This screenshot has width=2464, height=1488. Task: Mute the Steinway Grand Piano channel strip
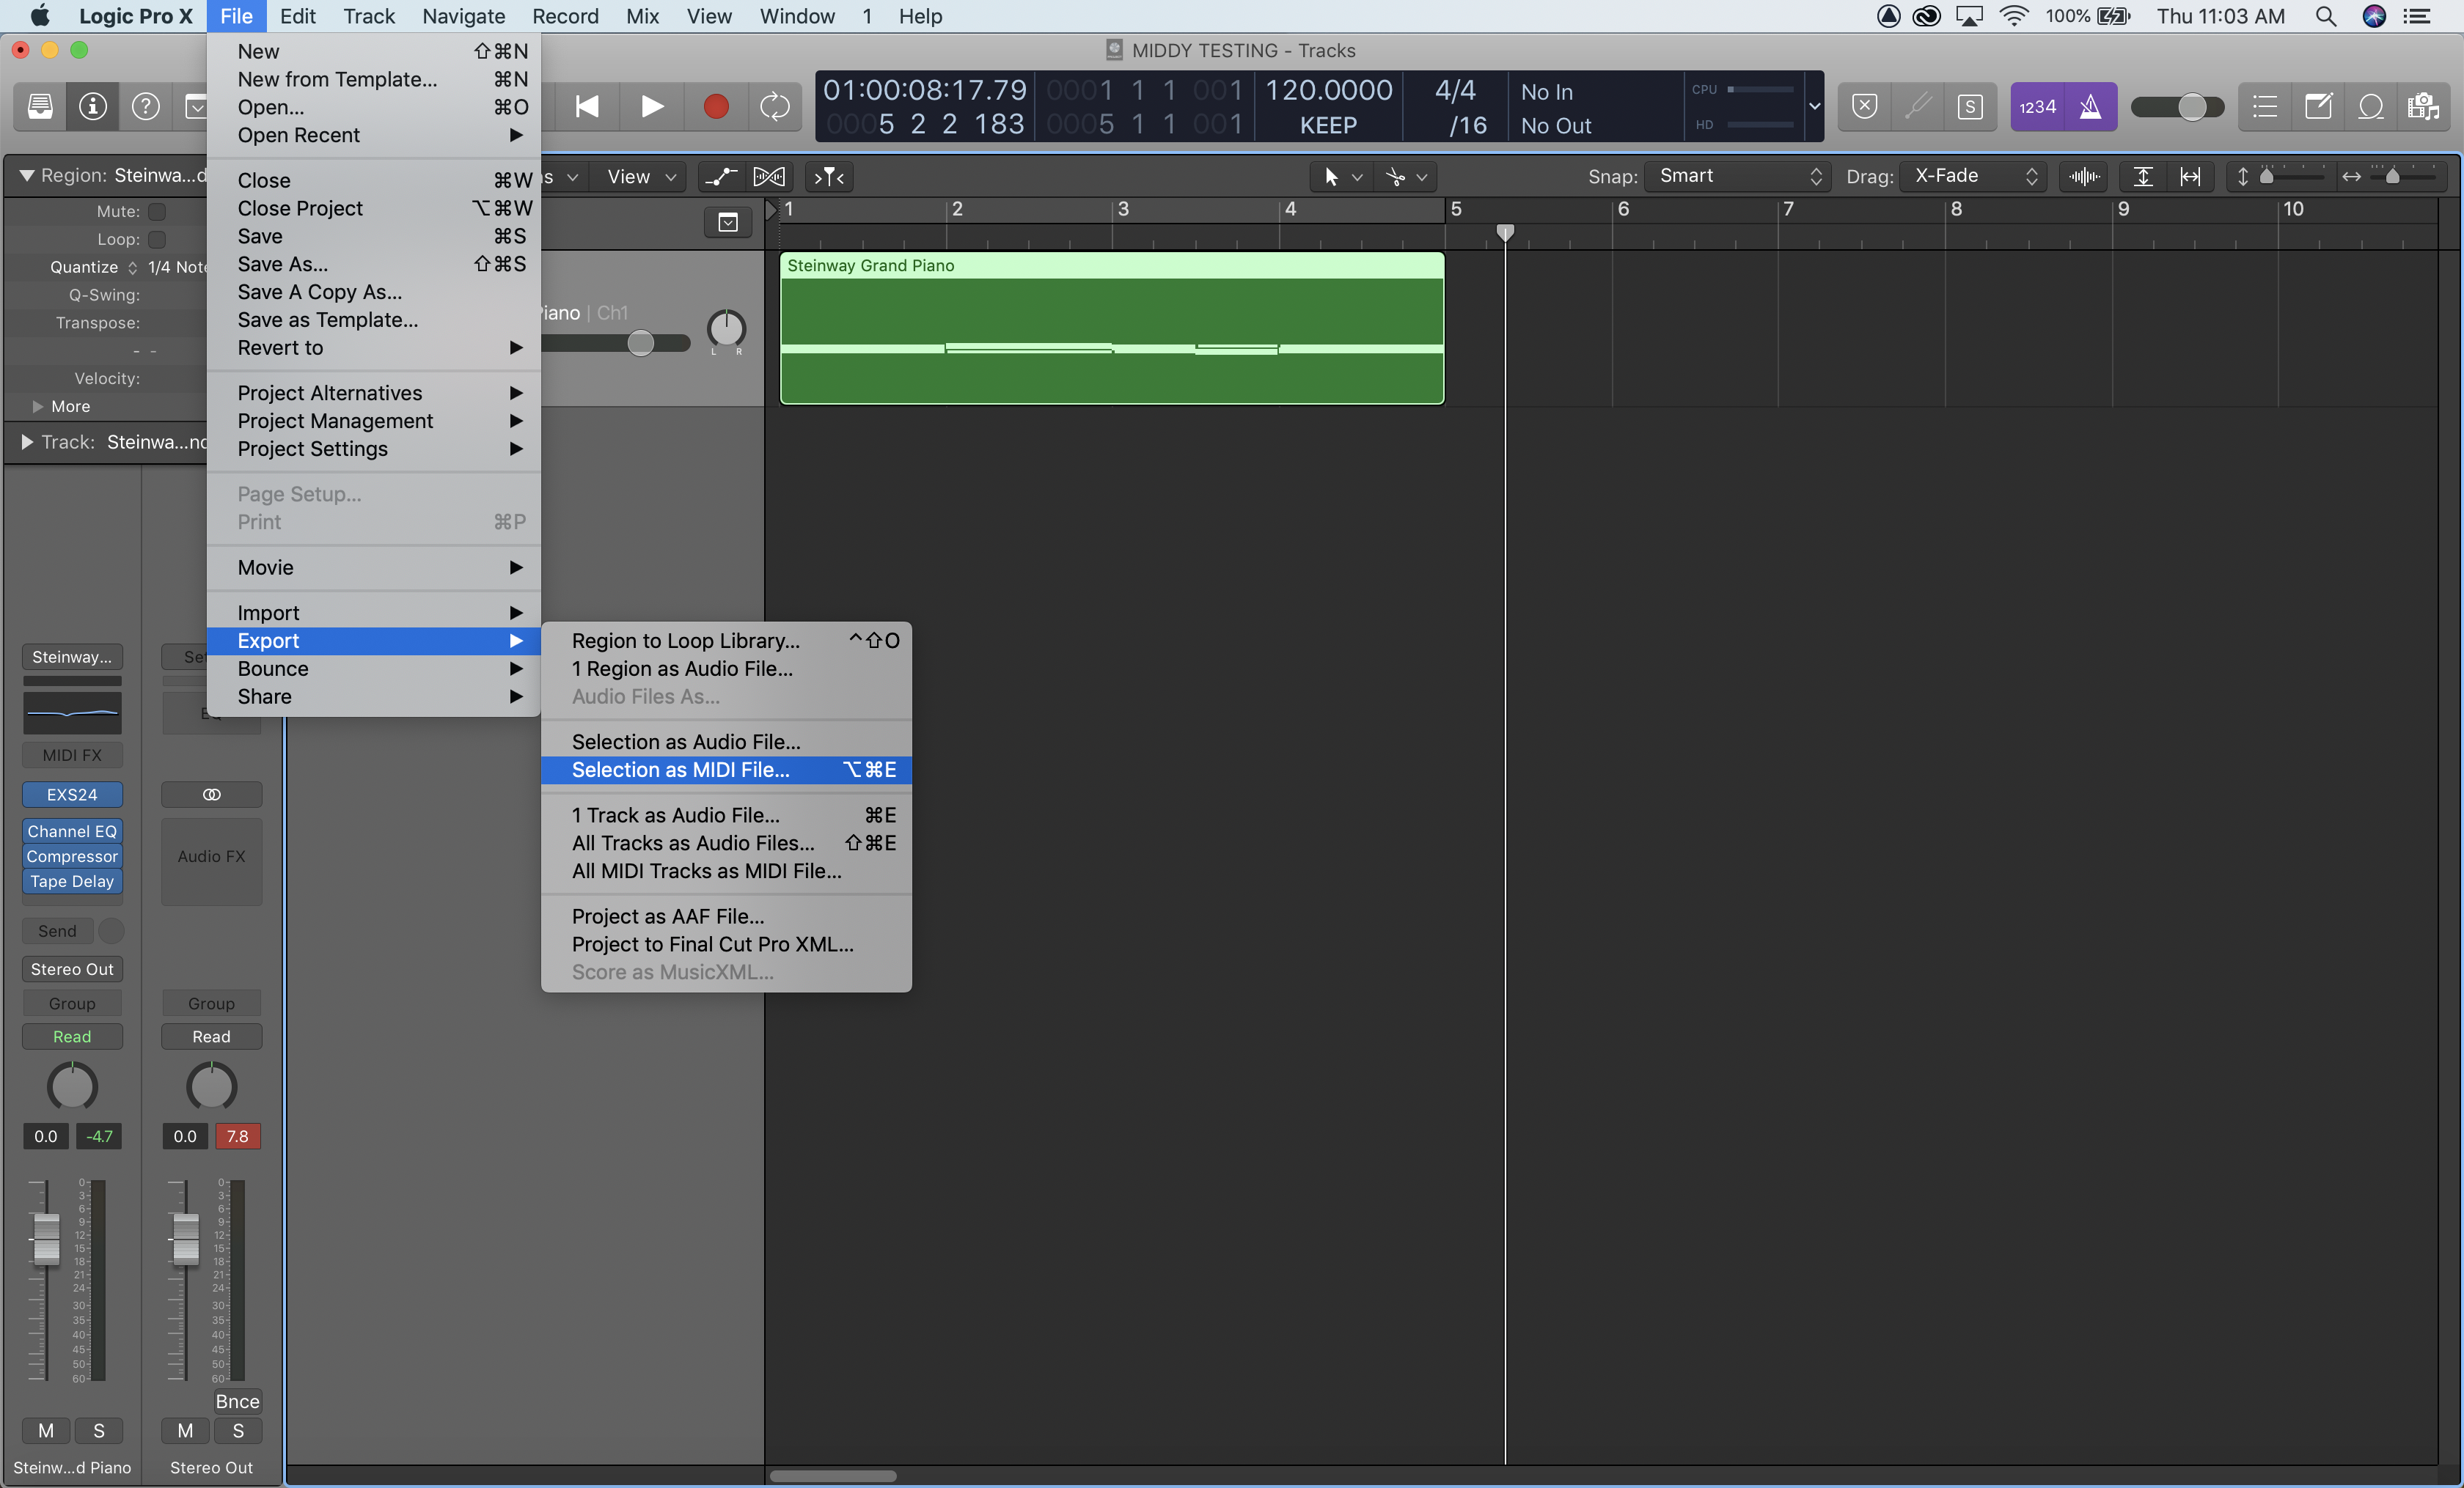(46, 1430)
